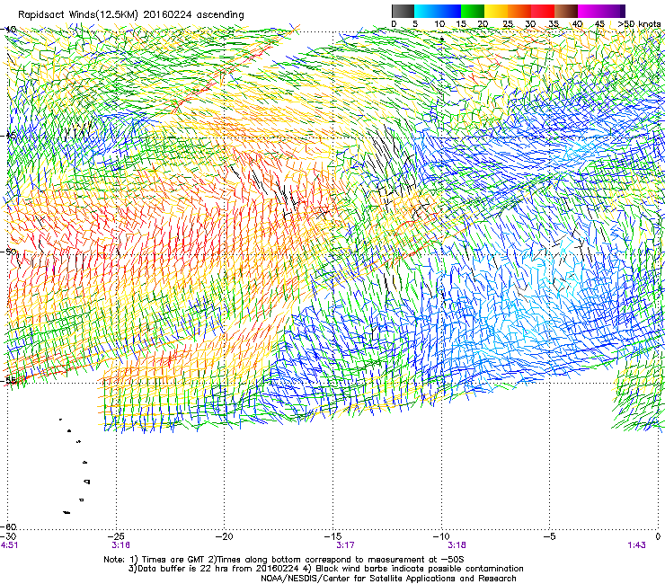The image size is (665, 584).
Task: Click the '-30' longitude axis label
Action: tap(10, 536)
